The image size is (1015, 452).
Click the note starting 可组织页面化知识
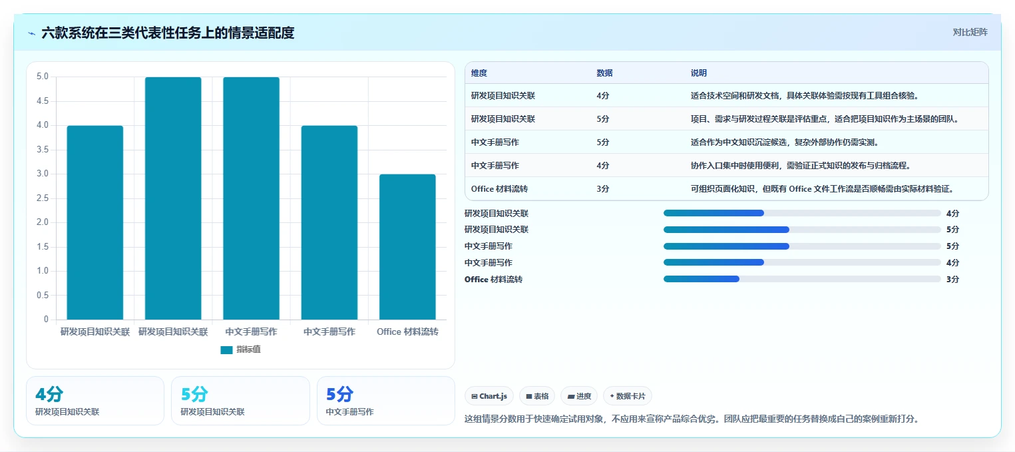click(x=823, y=189)
